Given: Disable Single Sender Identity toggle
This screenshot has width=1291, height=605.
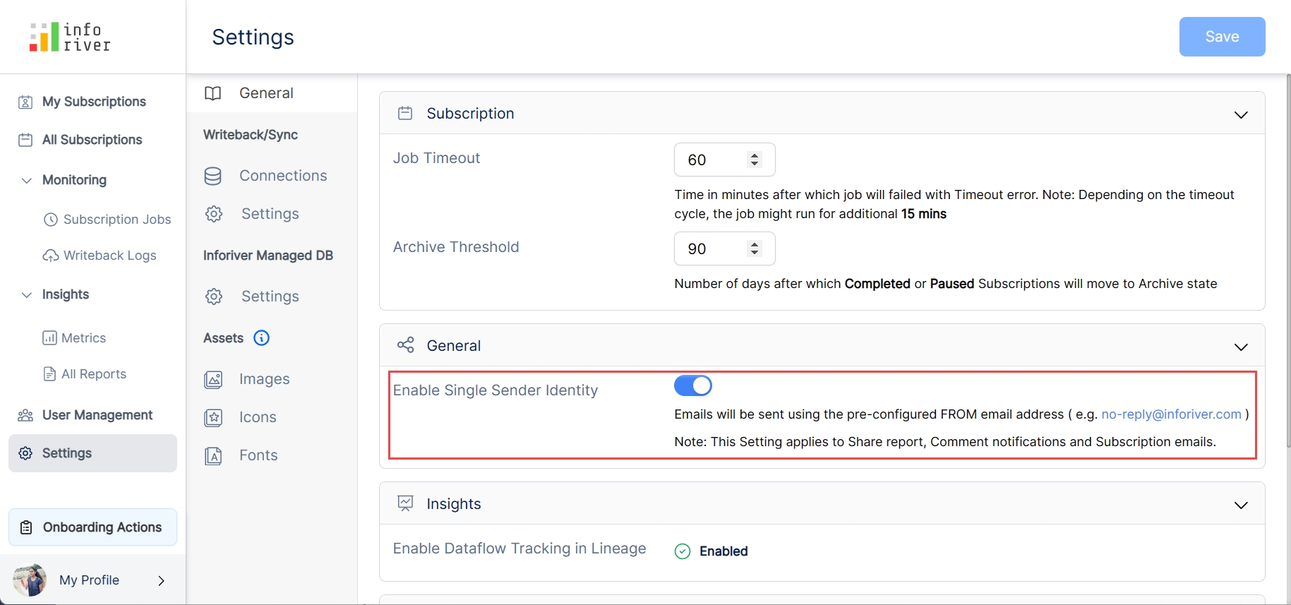Looking at the screenshot, I should [692, 385].
